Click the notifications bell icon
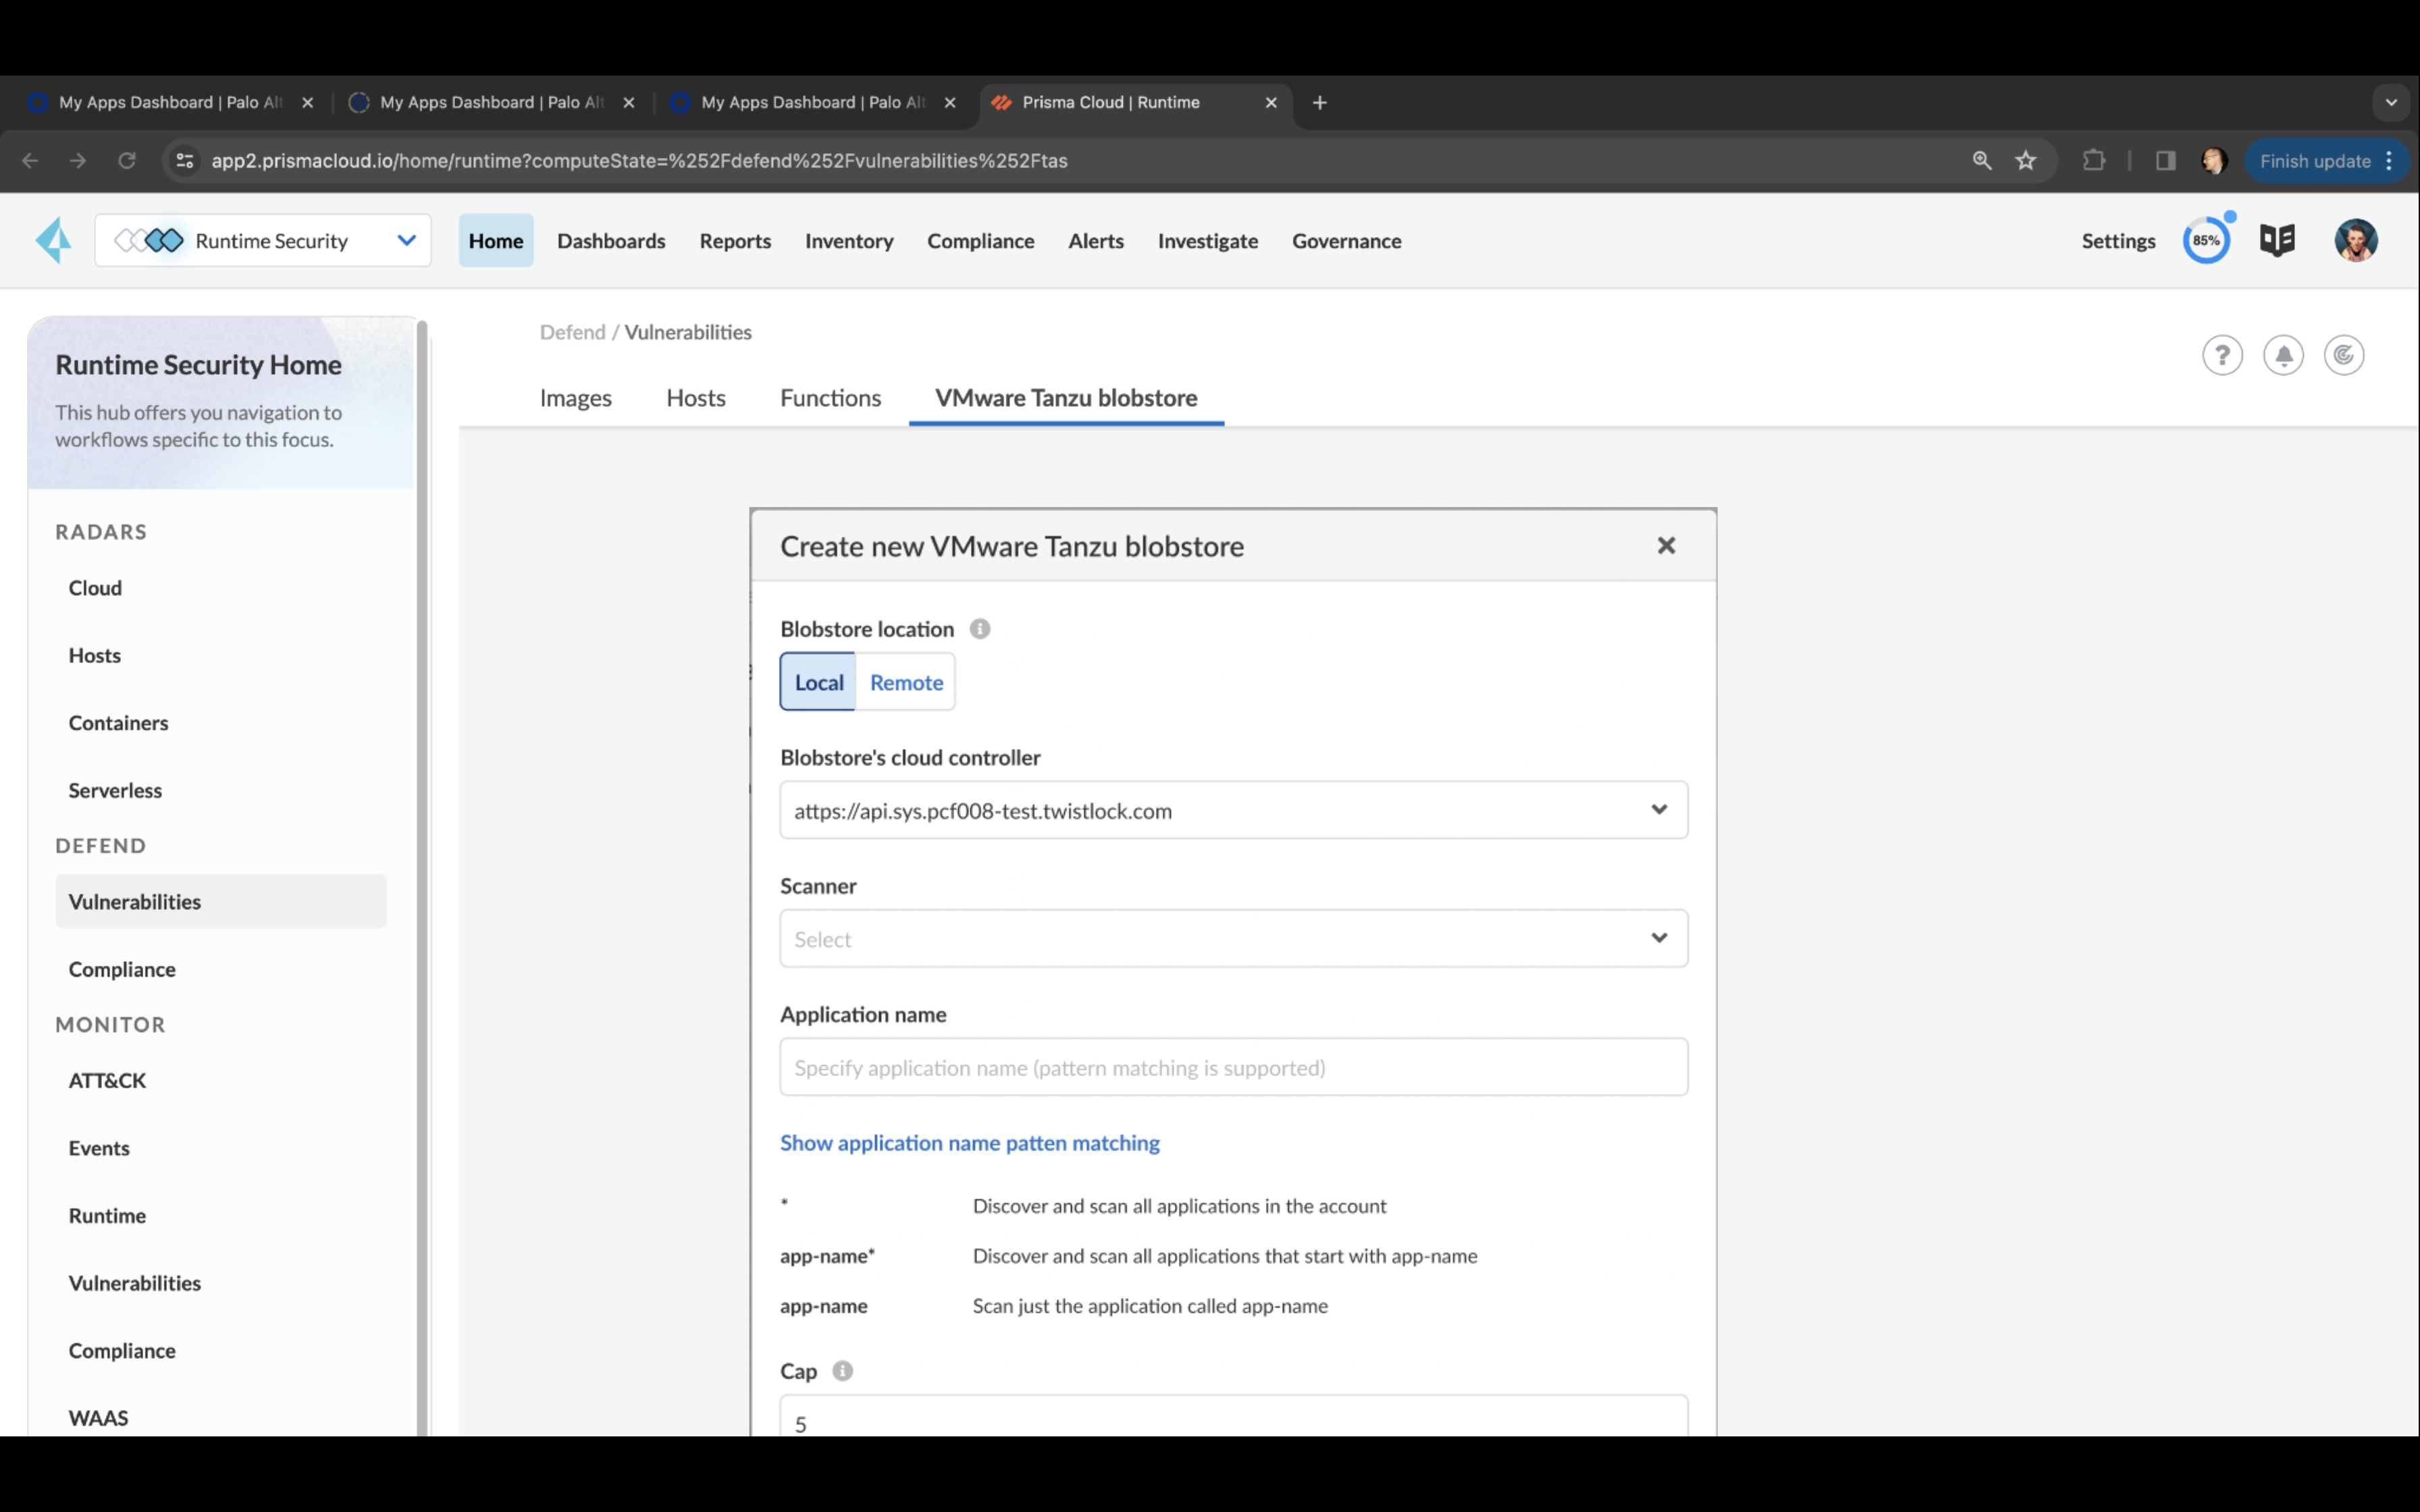 pos(2284,355)
